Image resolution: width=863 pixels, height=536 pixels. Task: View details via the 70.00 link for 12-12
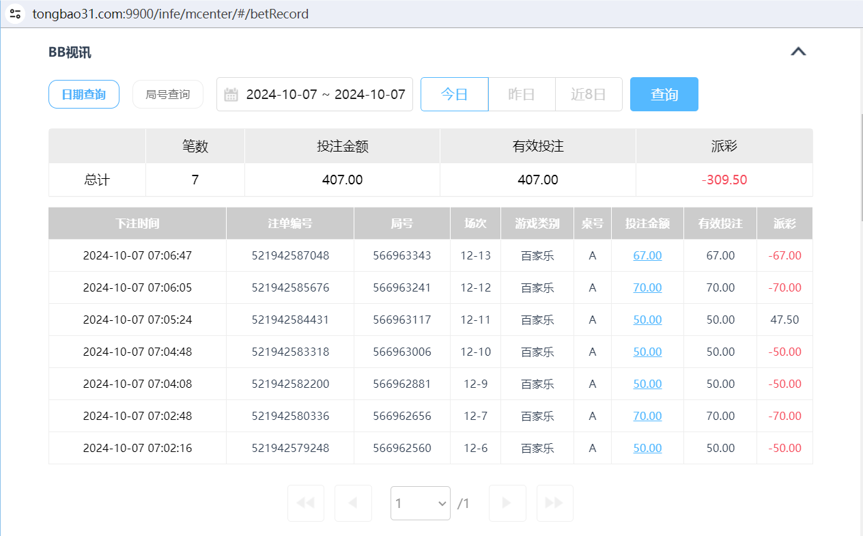coord(647,287)
